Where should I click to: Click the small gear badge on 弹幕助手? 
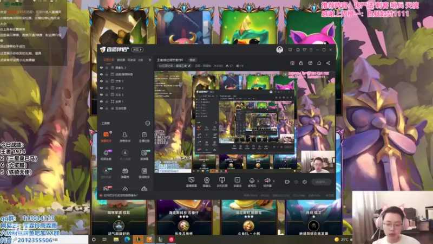click(x=111, y=132)
